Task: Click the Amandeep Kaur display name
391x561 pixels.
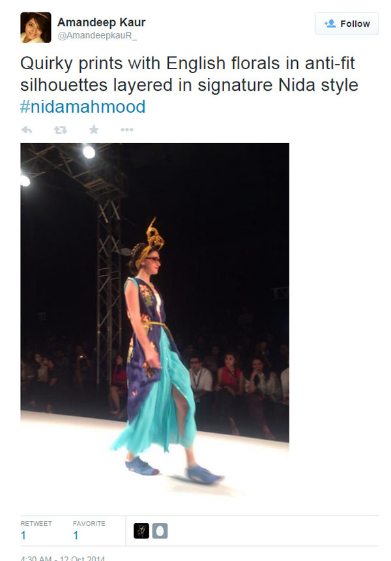Action: pyautogui.click(x=101, y=22)
